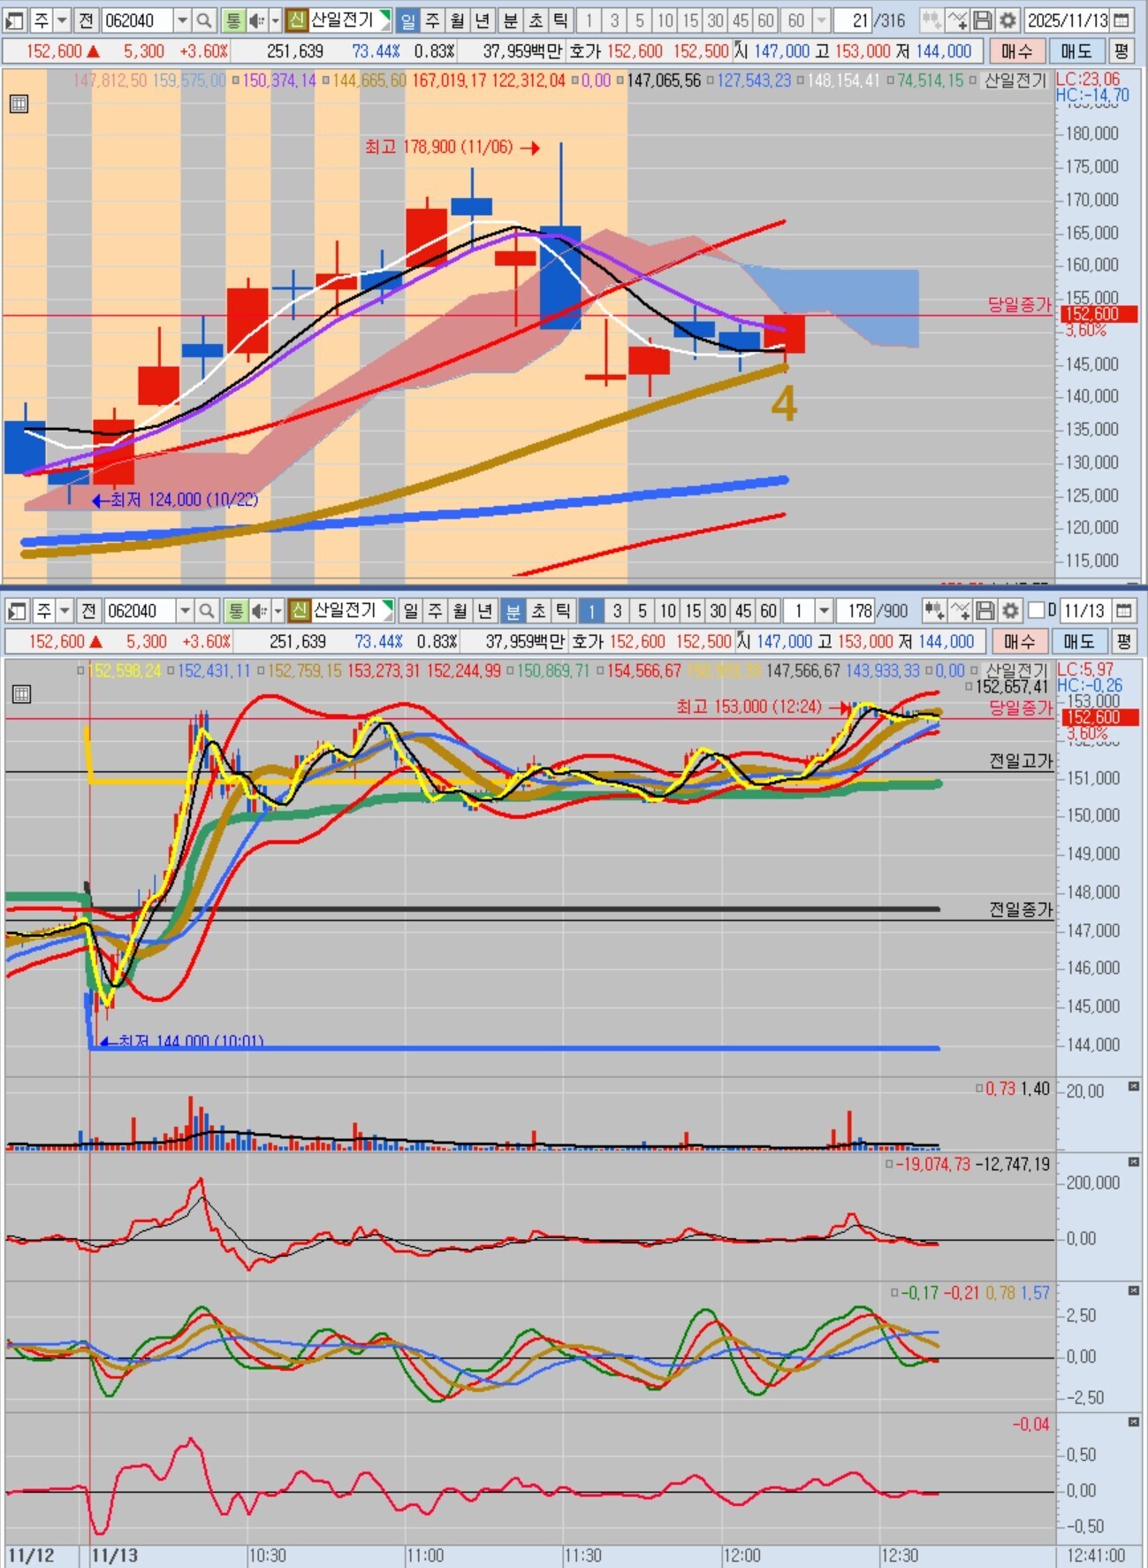Select the 년 (yearly) period tab in daily toolbar
Screen dimensions: 1148x1568
[x=483, y=19]
